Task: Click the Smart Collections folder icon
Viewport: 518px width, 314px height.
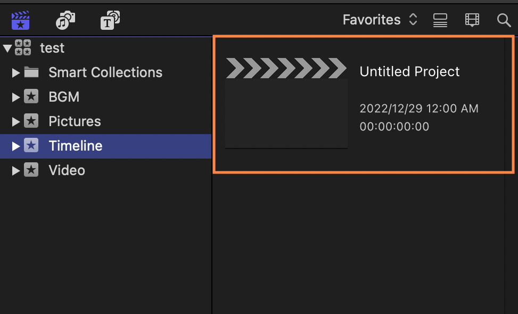Action: (x=31, y=72)
